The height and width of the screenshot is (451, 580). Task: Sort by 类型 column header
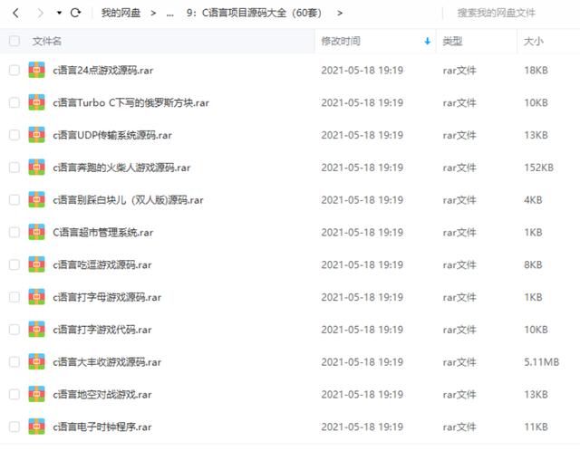[x=452, y=41]
